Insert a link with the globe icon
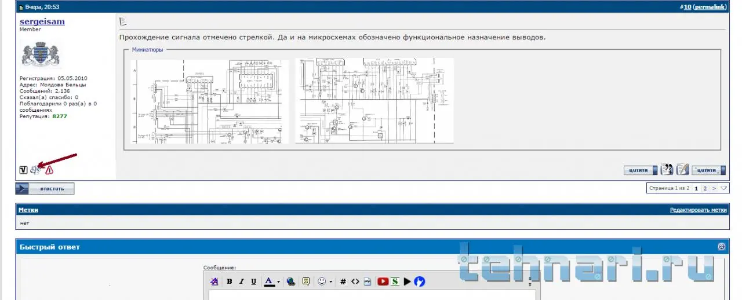This screenshot has height=300, width=742. click(291, 281)
